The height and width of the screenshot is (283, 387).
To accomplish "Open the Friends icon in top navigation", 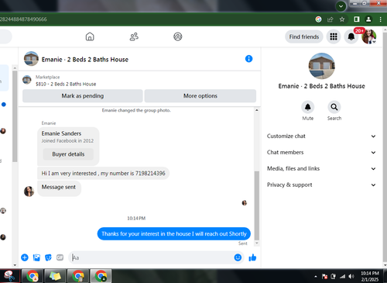I will 134,36.
